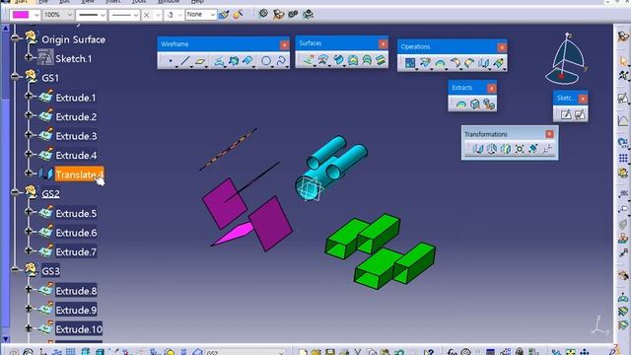Select Extrude.4 in the tree
The image size is (631, 355).
76,156
